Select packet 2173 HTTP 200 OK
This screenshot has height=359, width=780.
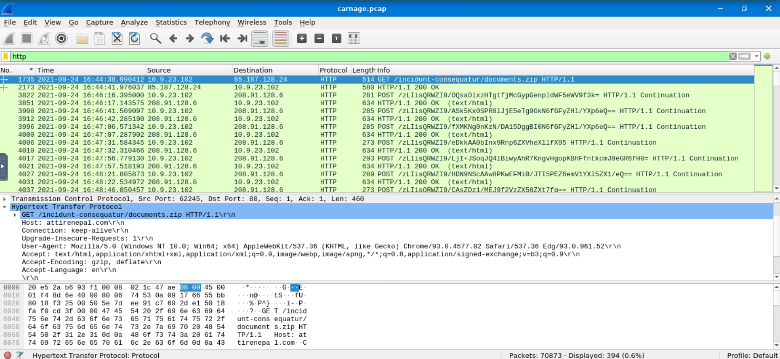pyautogui.click(x=377, y=88)
